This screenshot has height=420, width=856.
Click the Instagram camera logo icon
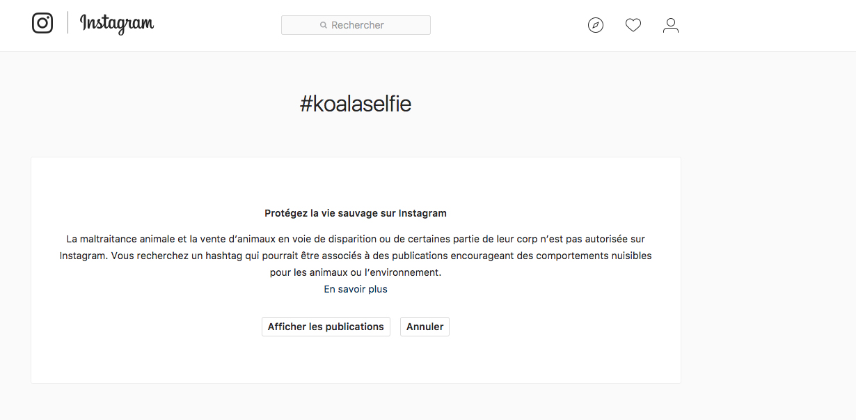(x=42, y=23)
